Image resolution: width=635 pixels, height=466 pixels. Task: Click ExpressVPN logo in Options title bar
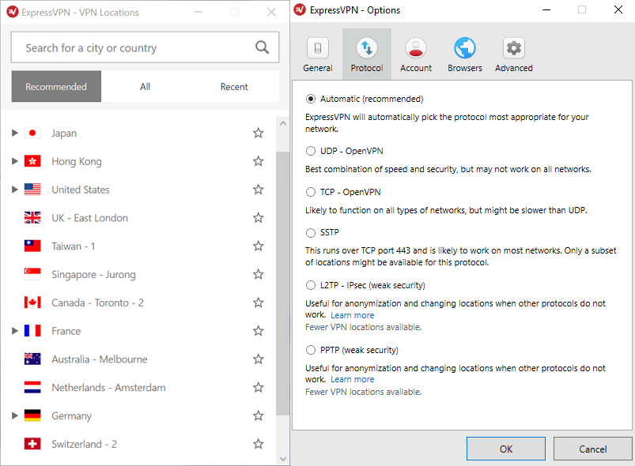coord(300,9)
